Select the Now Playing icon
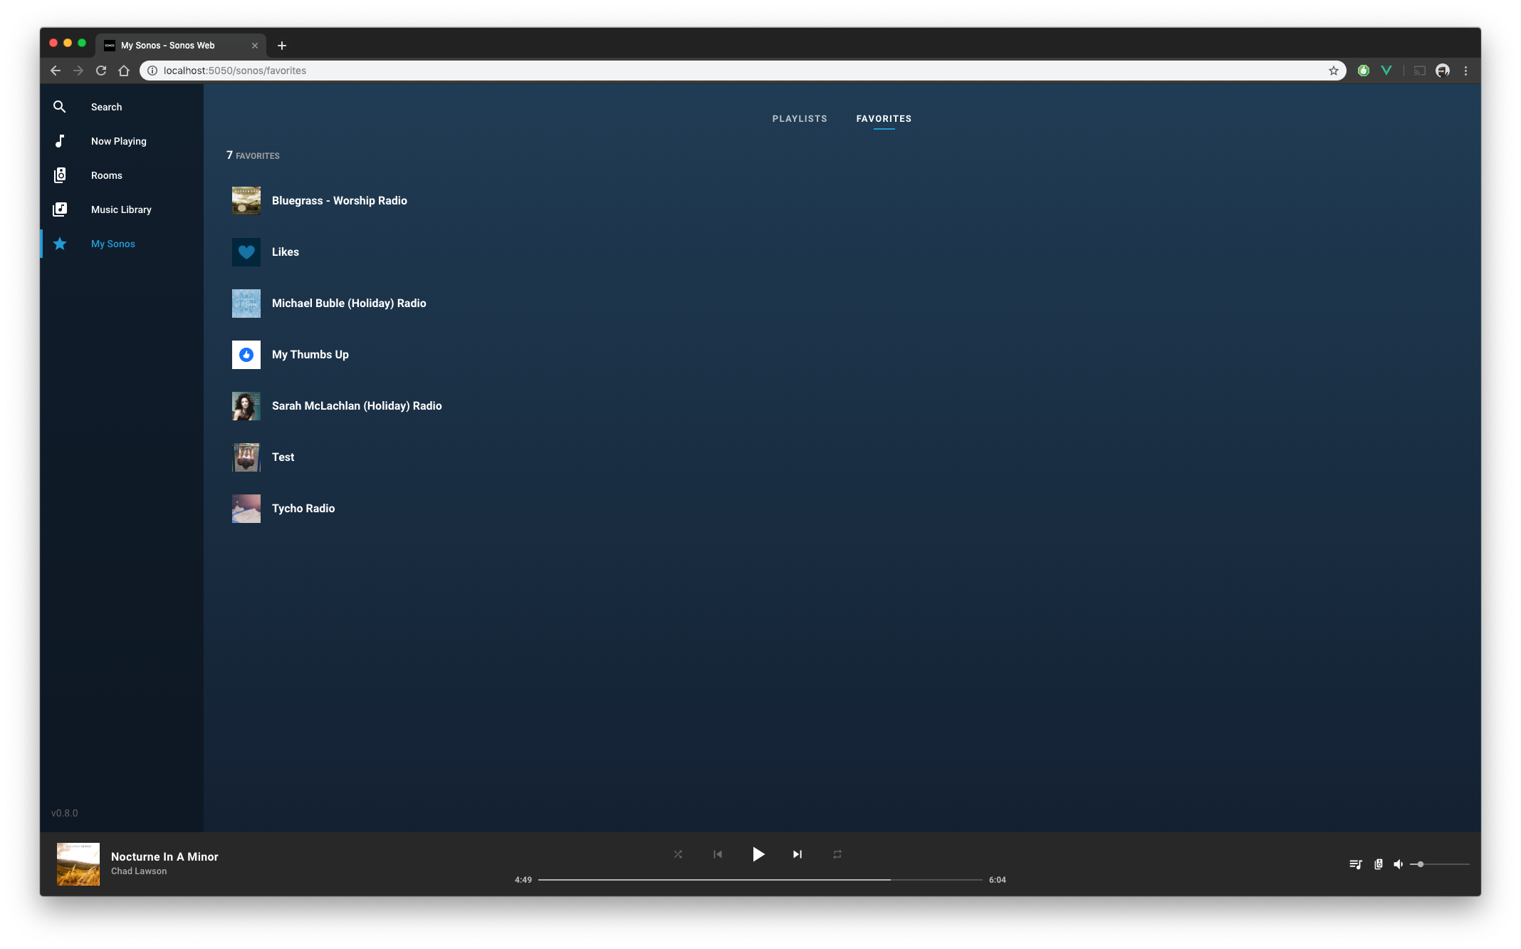1521x949 pixels. (60, 141)
